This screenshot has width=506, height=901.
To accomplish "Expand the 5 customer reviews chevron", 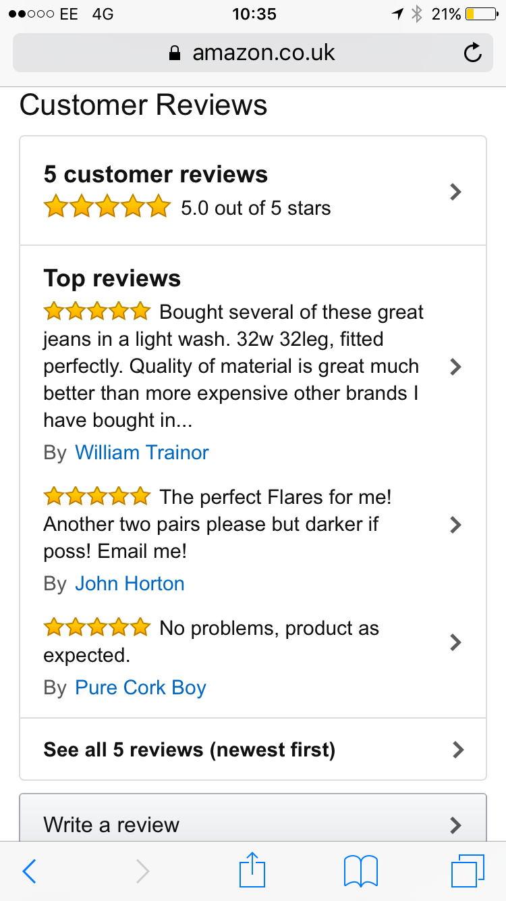I will [x=455, y=192].
